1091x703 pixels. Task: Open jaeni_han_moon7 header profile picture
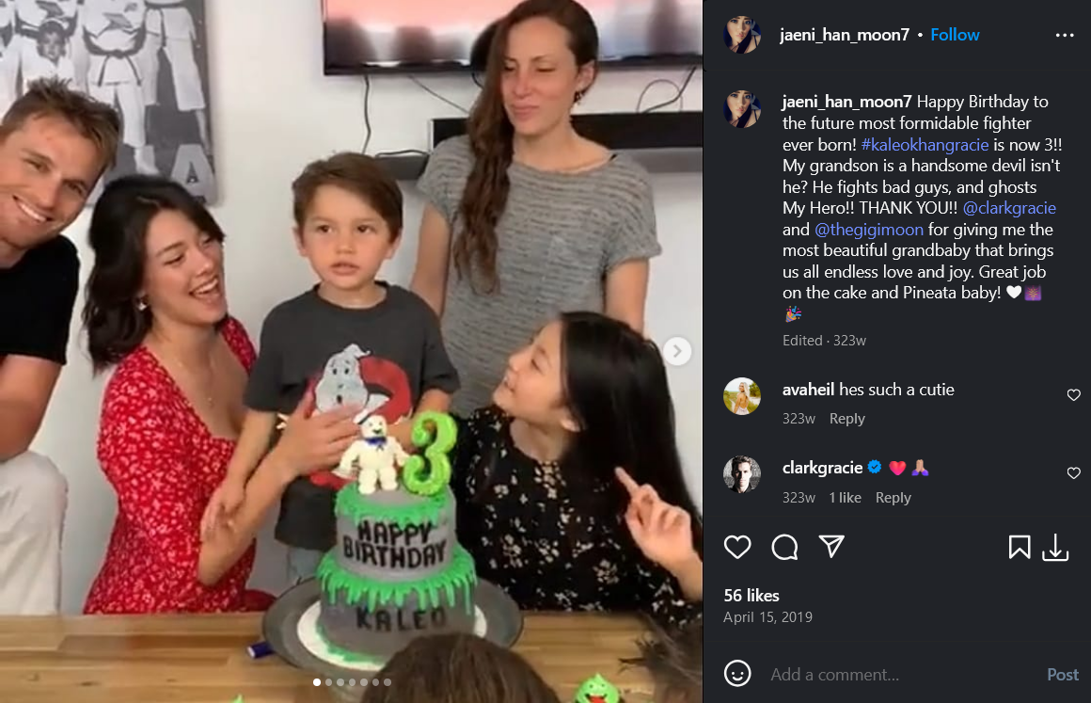point(742,35)
